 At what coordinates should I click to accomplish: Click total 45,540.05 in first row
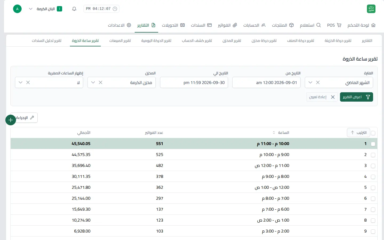pyautogui.click(x=81, y=143)
